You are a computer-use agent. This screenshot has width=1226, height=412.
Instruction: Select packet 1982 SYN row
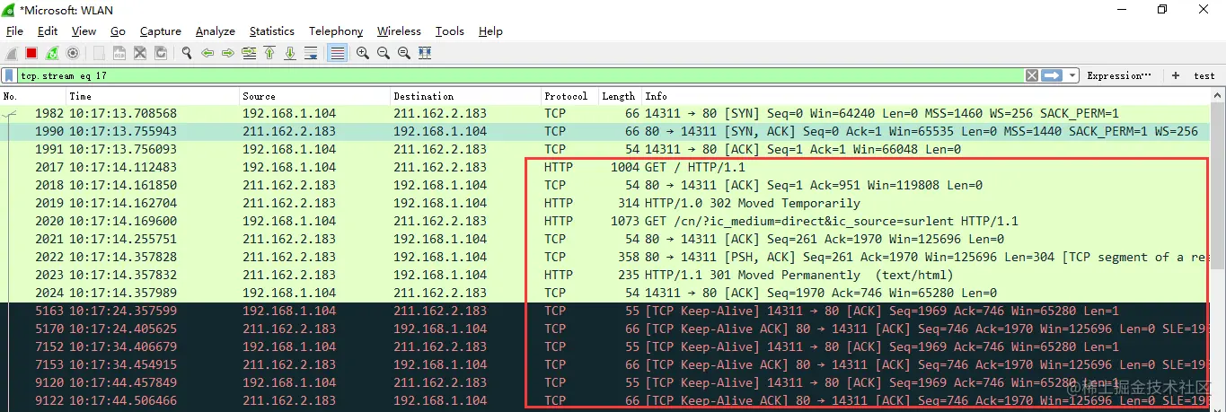pos(605,114)
